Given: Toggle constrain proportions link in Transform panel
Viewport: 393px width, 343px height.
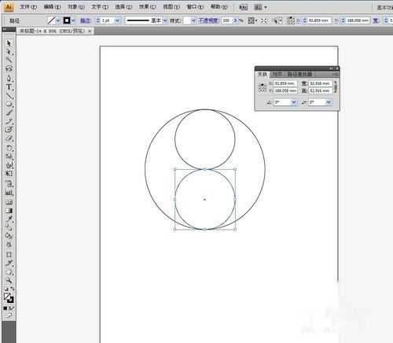Looking at the screenshot, I should tap(336, 87).
